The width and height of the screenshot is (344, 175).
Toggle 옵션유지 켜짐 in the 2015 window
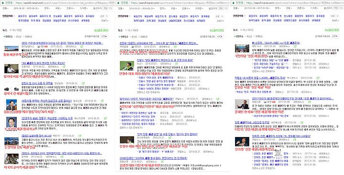click(105, 8)
